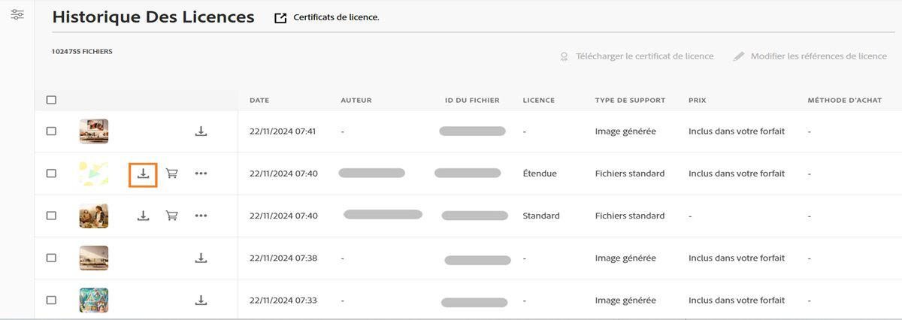Download the highlighted Étendue license file

[x=144, y=174]
